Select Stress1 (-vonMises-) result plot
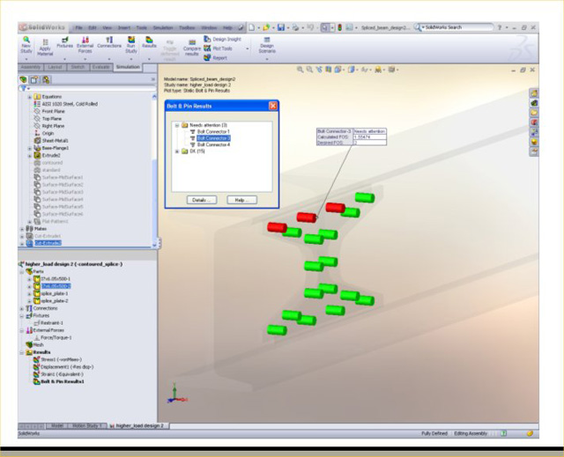Viewport: 564px width, 457px height. click(62, 359)
